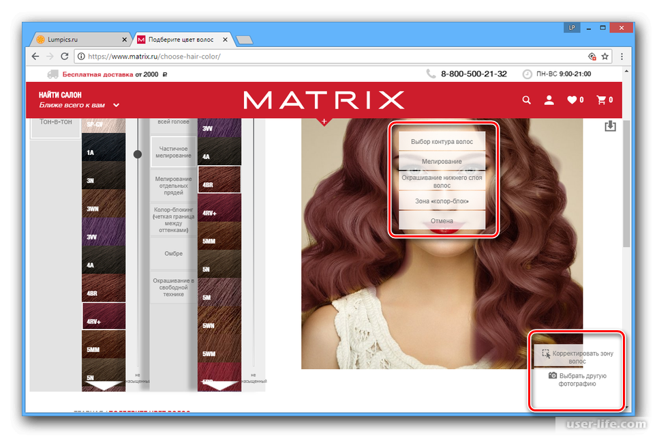Click the search magnifier icon in header
Screen dimensions: 657x438
coord(526,100)
